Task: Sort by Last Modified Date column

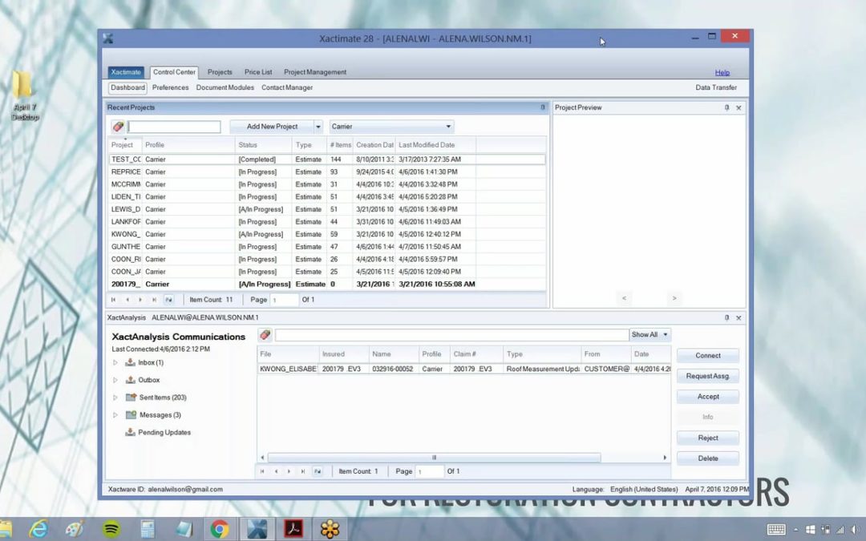Action: (435, 144)
